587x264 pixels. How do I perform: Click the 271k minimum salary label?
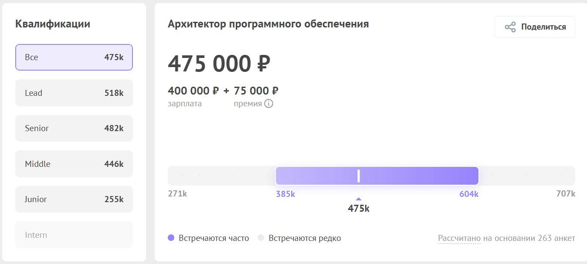(x=177, y=193)
